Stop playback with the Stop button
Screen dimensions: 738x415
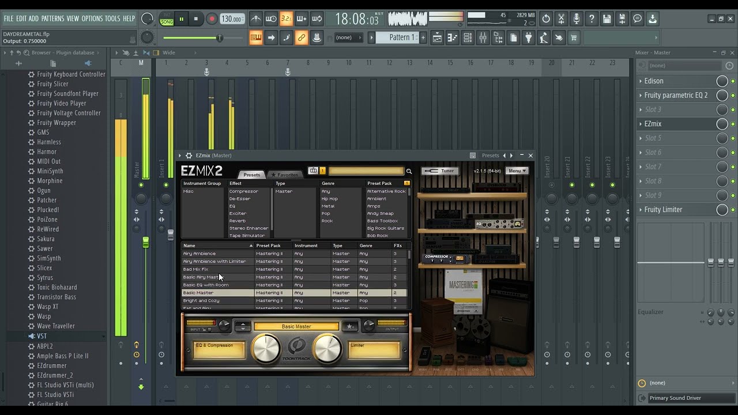(195, 19)
